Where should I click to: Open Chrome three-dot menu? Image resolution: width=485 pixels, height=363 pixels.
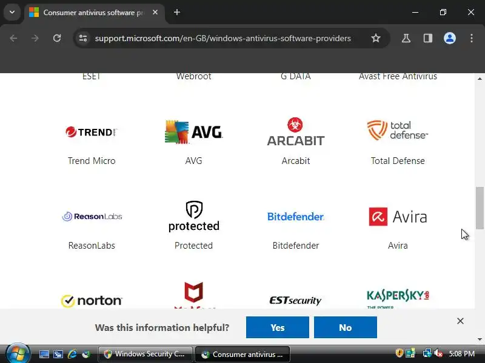click(x=472, y=38)
